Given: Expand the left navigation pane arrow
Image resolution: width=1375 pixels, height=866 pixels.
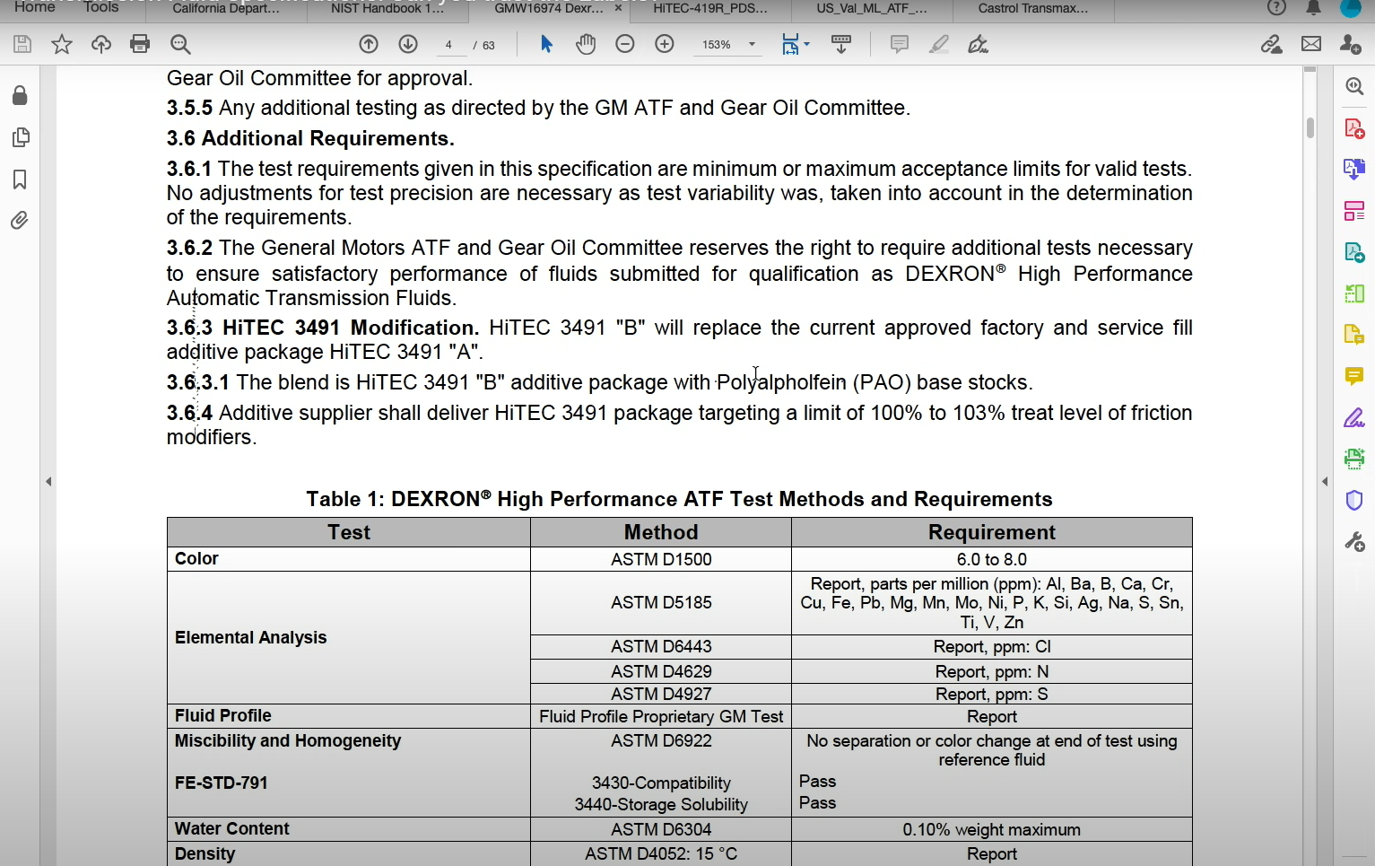Looking at the screenshot, I should [48, 482].
